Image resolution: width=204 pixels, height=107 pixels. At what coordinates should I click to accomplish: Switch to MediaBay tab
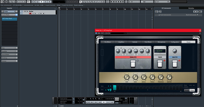[x=191, y=8]
